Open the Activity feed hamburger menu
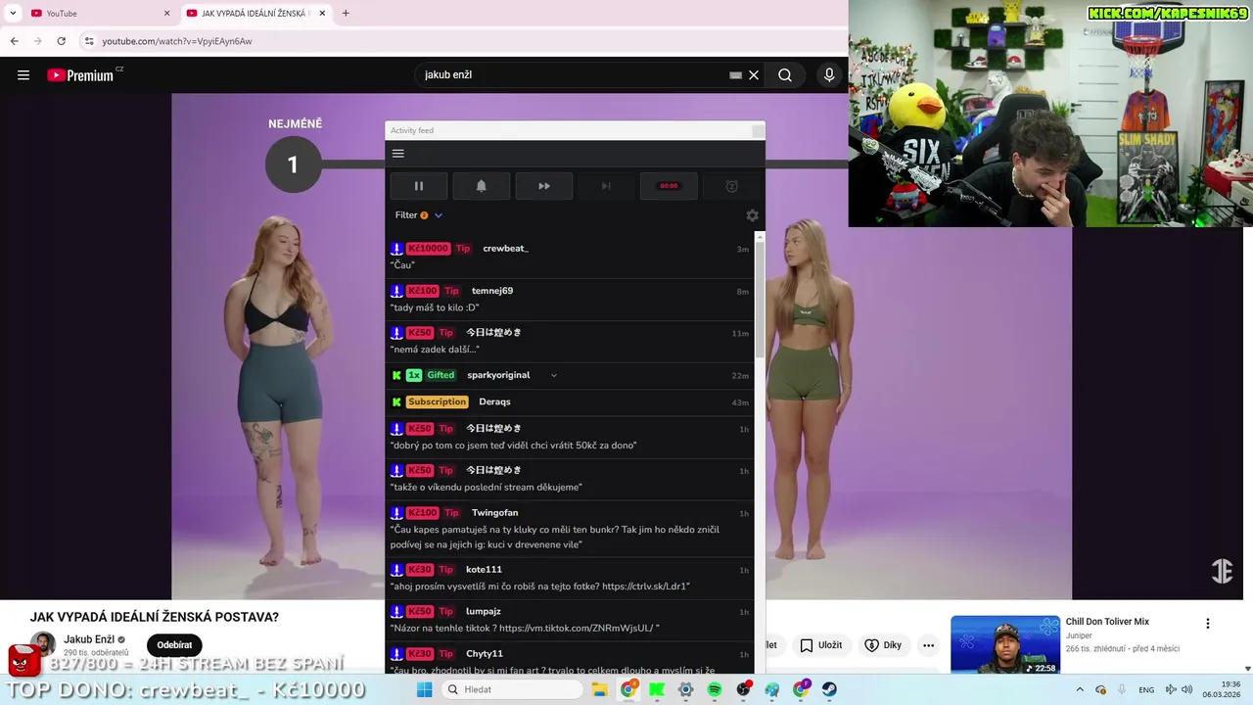The width and height of the screenshot is (1253, 705). (x=397, y=153)
